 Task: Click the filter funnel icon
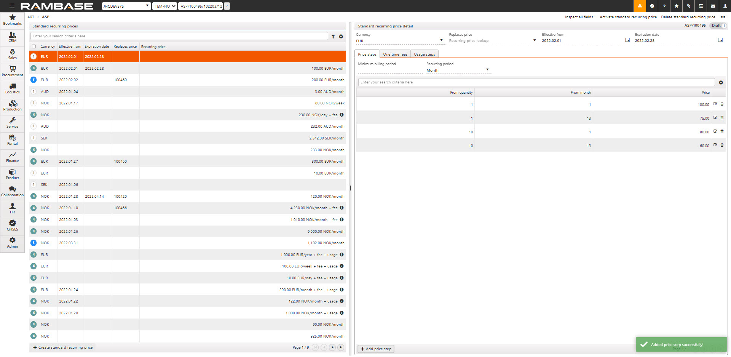click(x=333, y=37)
